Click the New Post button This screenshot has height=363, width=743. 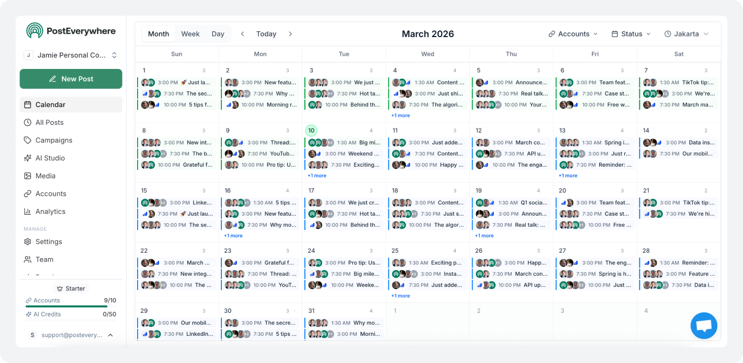coord(71,79)
